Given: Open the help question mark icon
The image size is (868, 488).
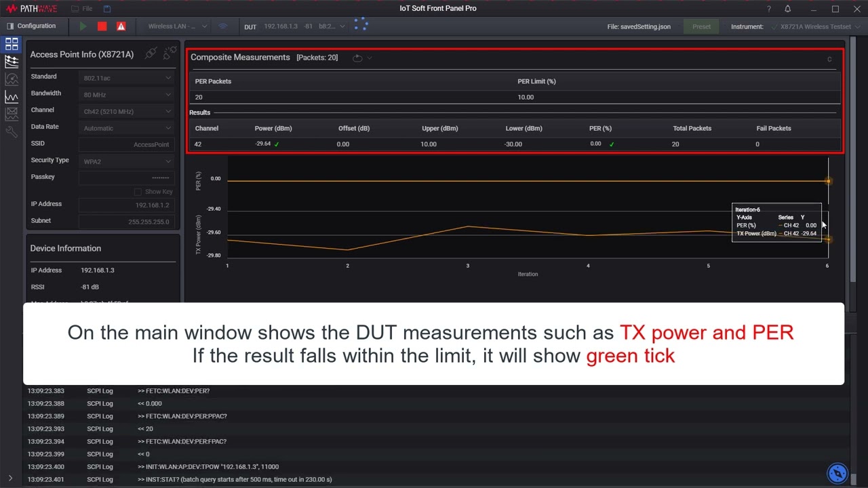Looking at the screenshot, I should click(769, 9).
